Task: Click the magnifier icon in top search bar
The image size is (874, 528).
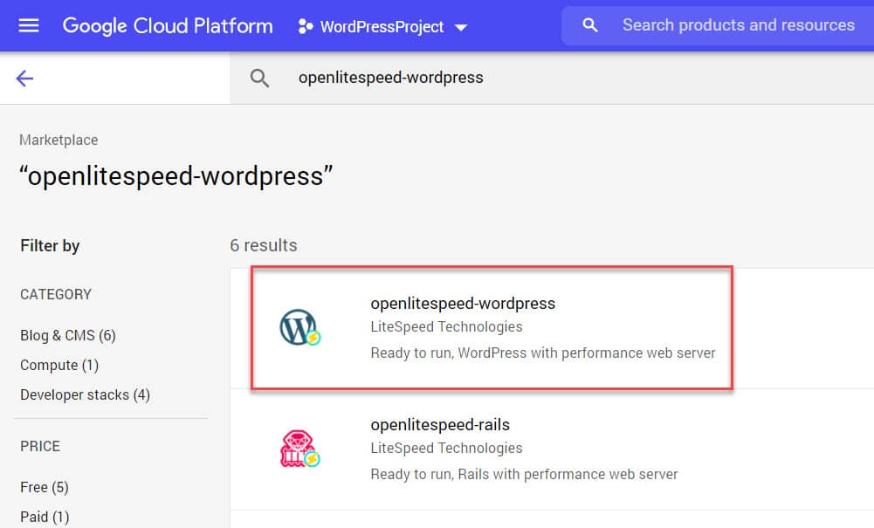Action: pyautogui.click(x=589, y=25)
